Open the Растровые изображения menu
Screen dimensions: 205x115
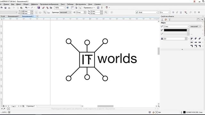pyautogui.click(x=49, y=4)
